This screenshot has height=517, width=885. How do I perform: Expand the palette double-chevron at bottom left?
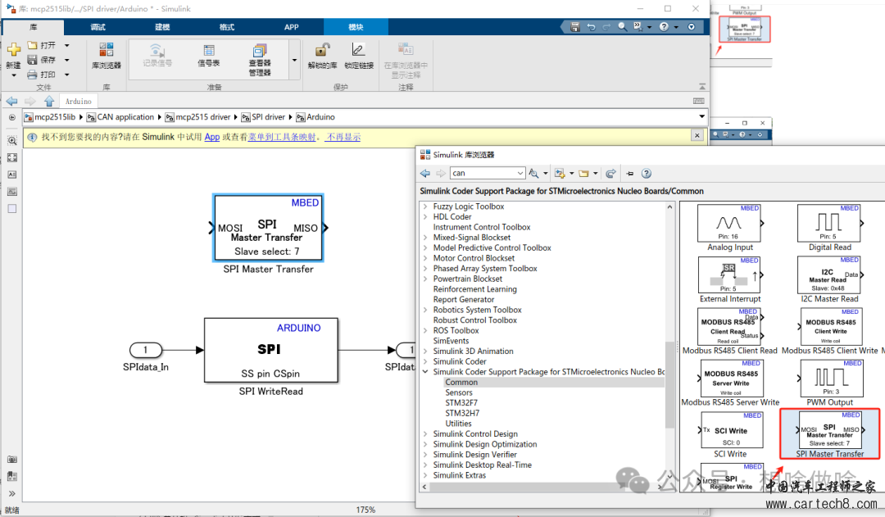tap(11, 494)
